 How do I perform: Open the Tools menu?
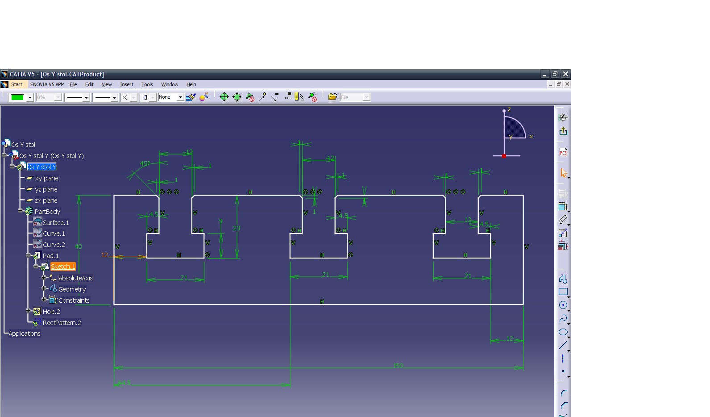(147, 84)
